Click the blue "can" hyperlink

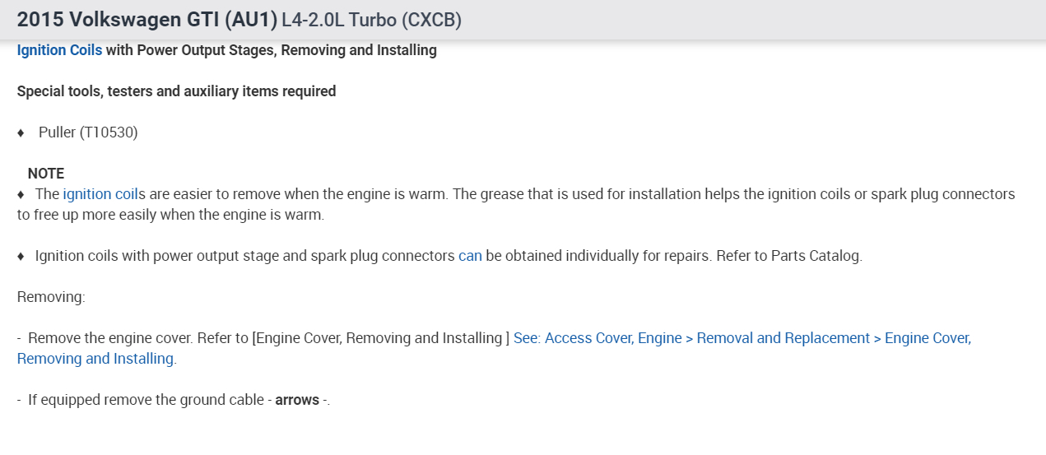[470, 256]
